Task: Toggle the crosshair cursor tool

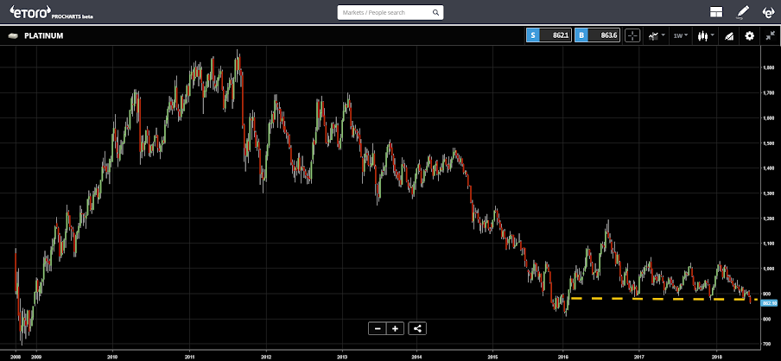Action: pos(632,36)
